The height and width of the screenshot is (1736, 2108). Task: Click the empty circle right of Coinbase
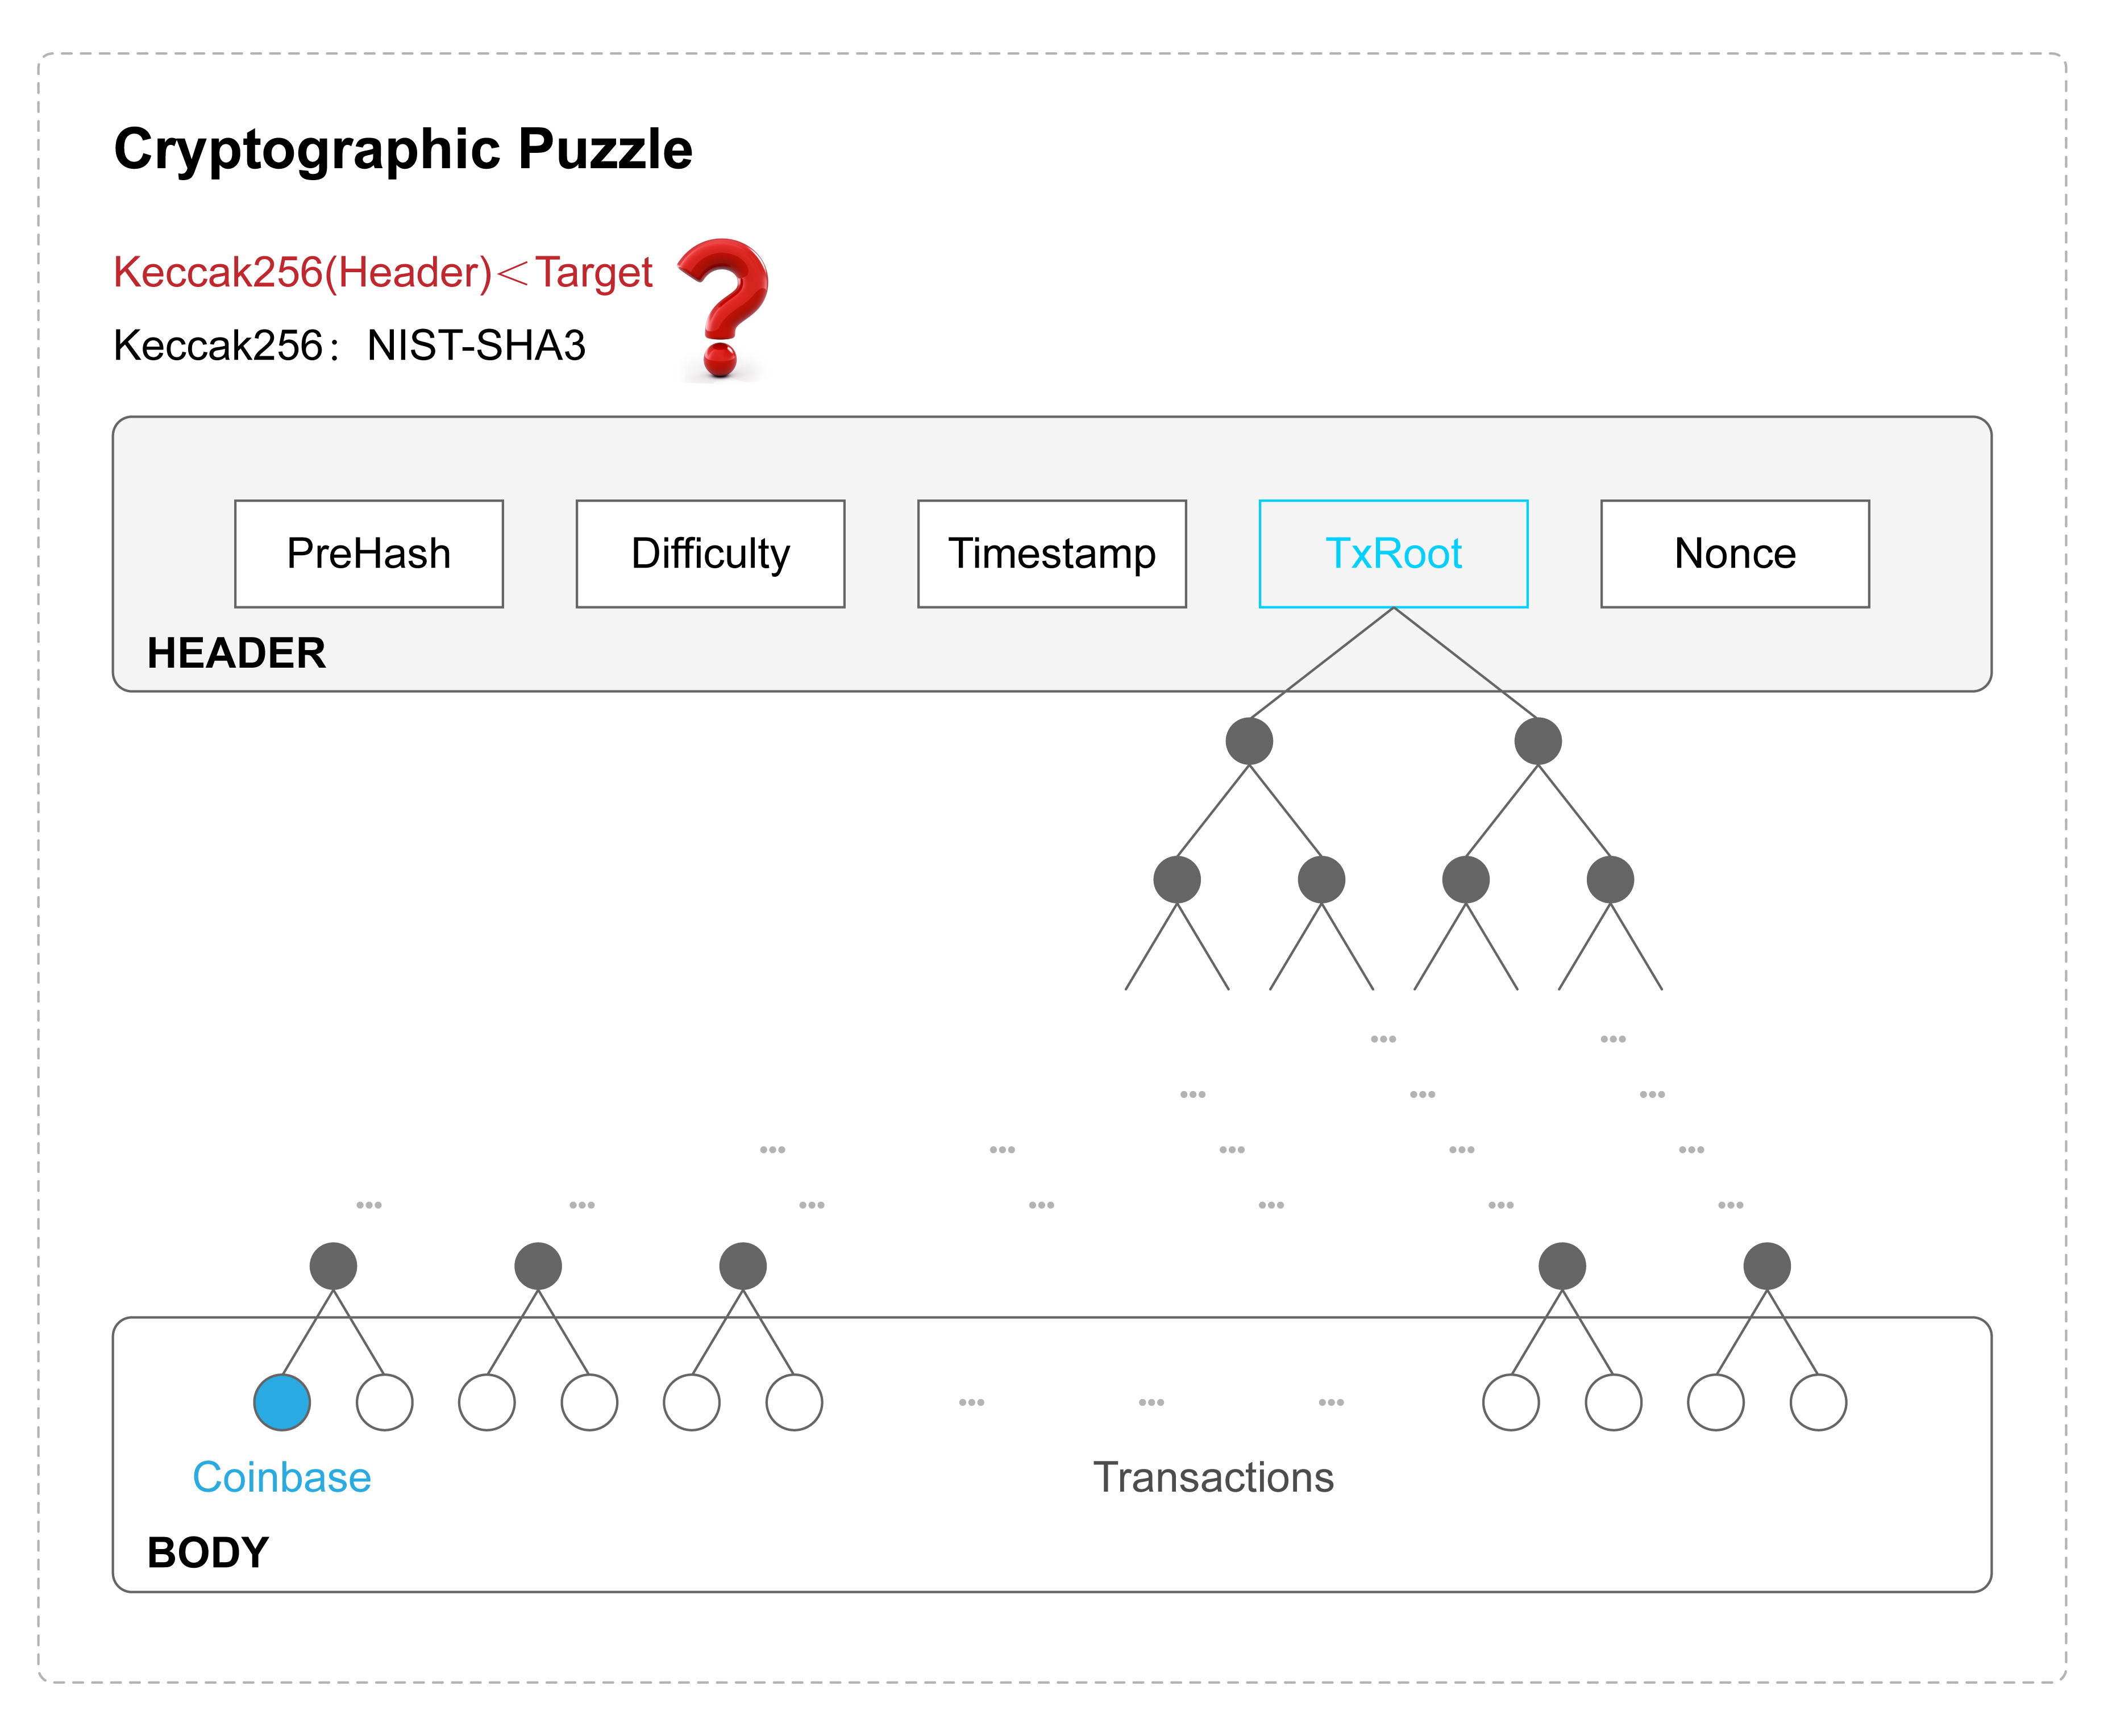pyautogui.click(x=385, y=1402)
